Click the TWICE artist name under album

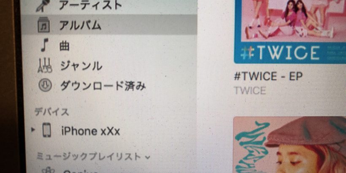tap(250, 90)
